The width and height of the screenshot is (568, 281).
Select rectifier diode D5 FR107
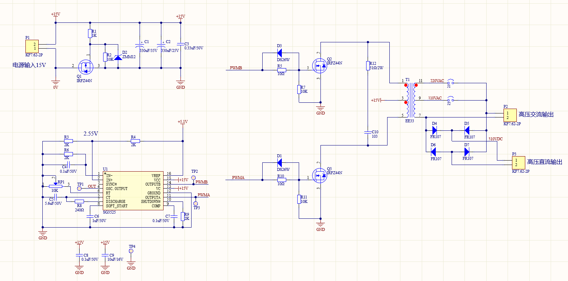(x=467, y=130)
